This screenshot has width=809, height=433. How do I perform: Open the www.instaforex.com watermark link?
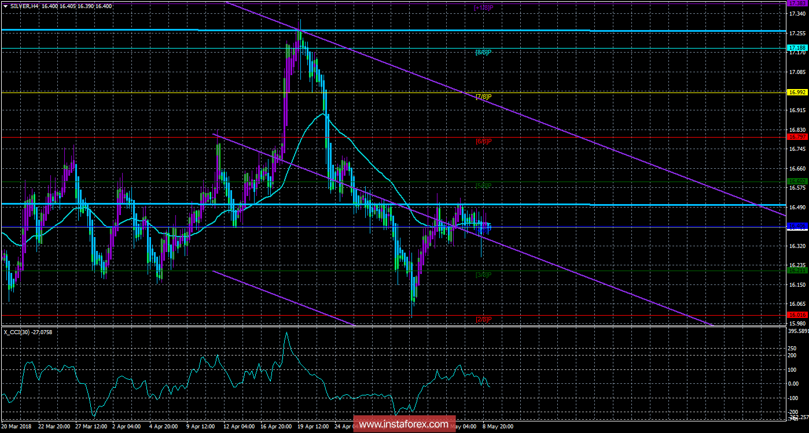click(403, 424)
